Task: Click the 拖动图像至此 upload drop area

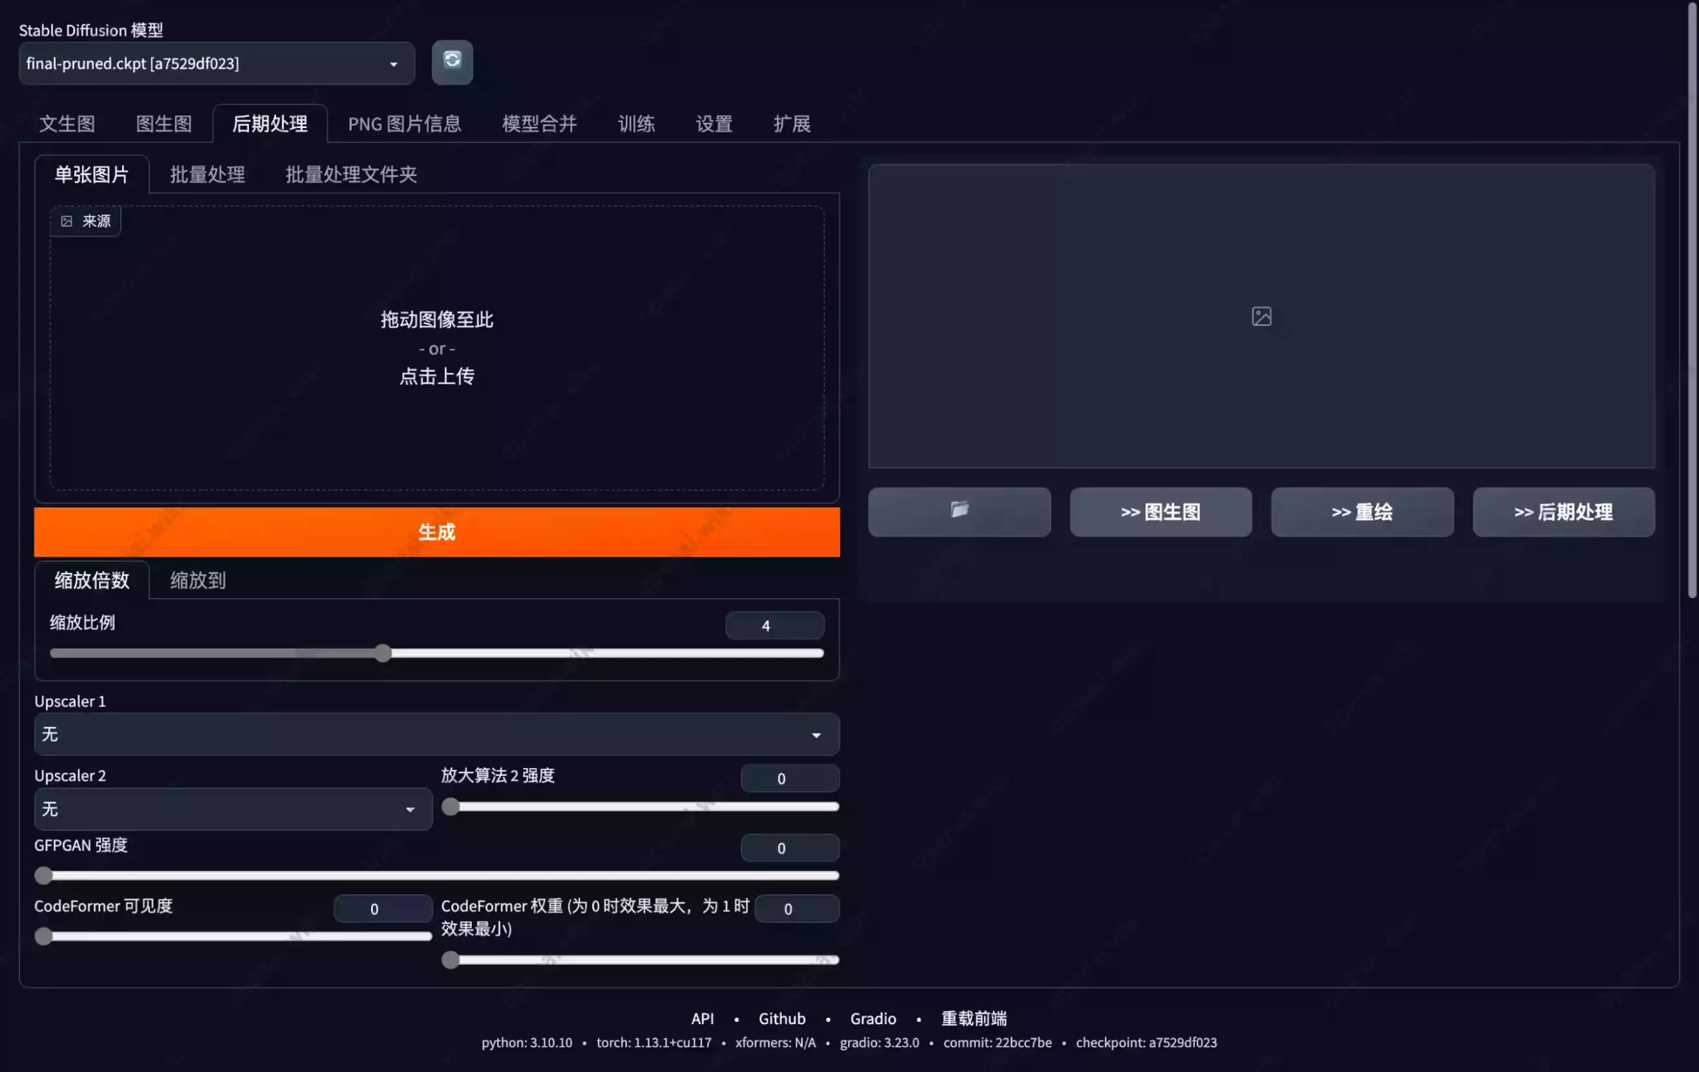Action: [x=437, y=348]
